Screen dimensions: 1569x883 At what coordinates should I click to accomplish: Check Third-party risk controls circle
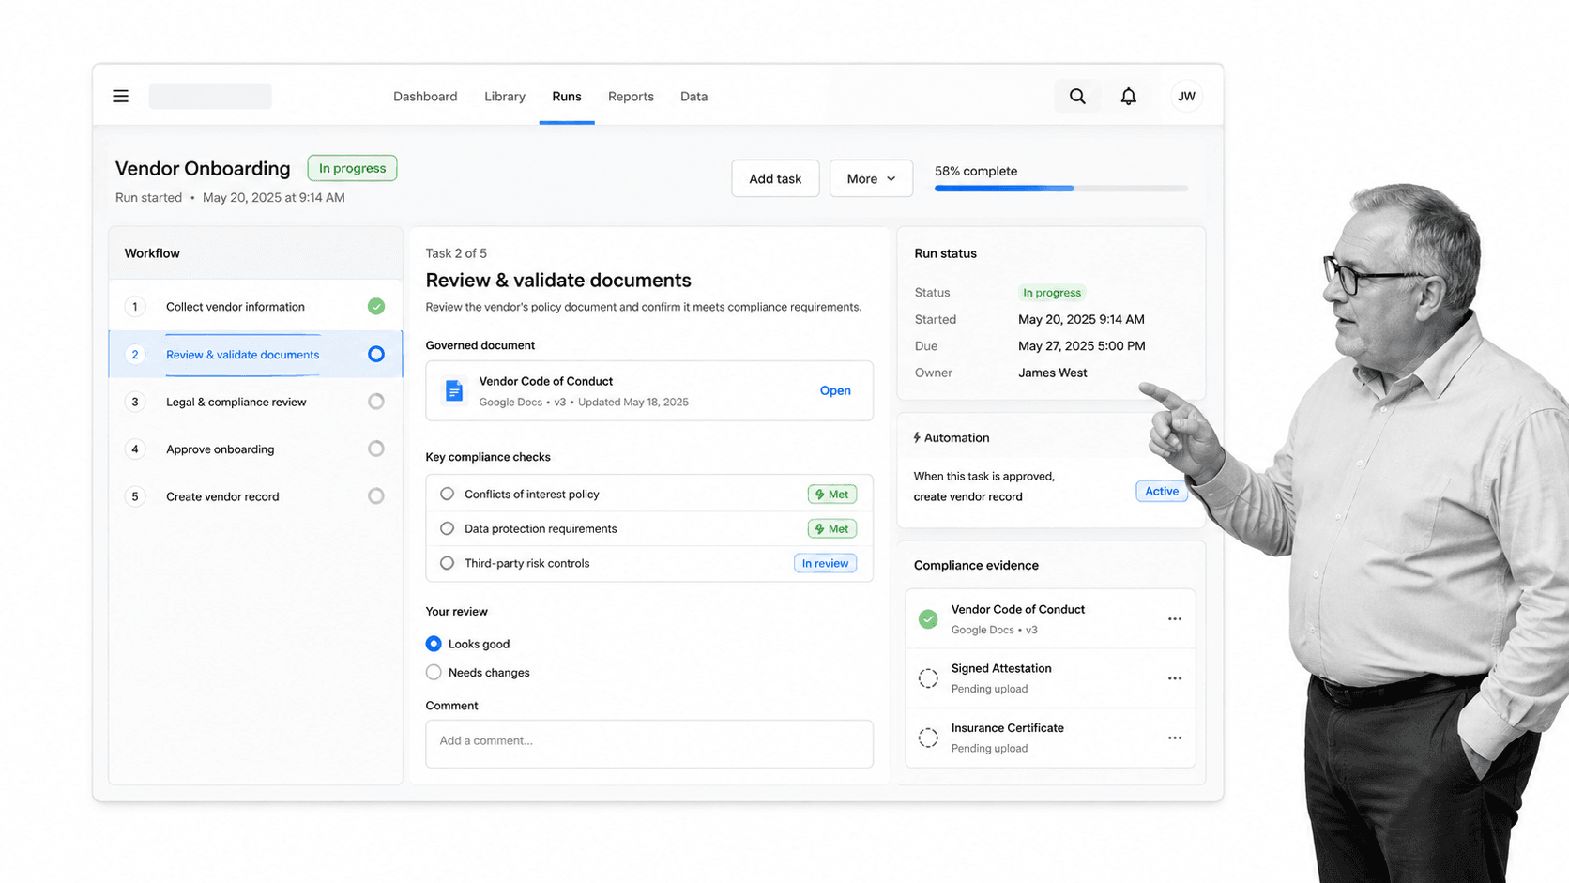click(x=448, y=563)
